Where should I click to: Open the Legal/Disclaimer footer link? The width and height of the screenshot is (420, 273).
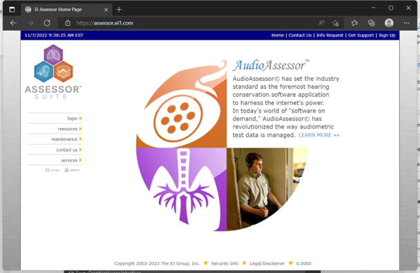pos(267,263)
